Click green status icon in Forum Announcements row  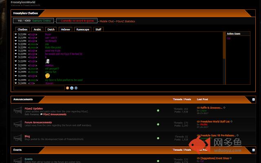click(158, 124)
